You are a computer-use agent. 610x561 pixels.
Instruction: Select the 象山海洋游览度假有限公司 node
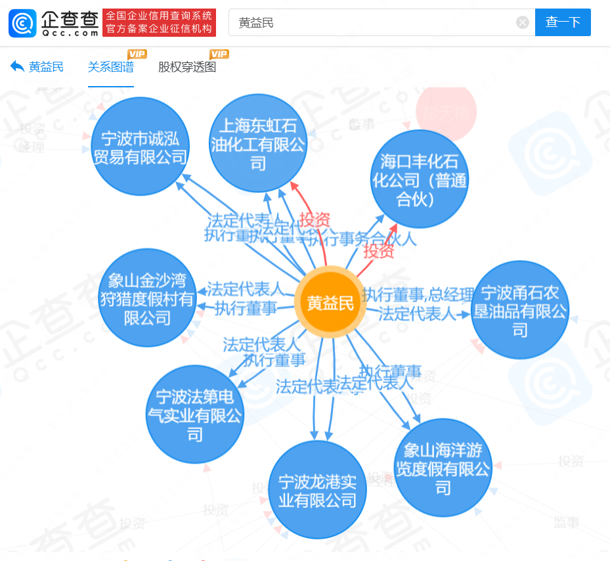443,468
